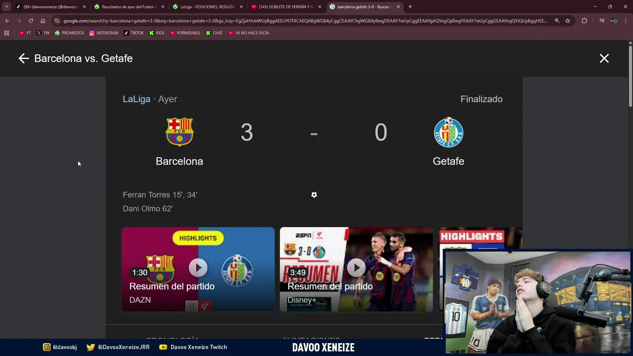
Task: Click the address bar URL field
Action: [x=305, y=21]
